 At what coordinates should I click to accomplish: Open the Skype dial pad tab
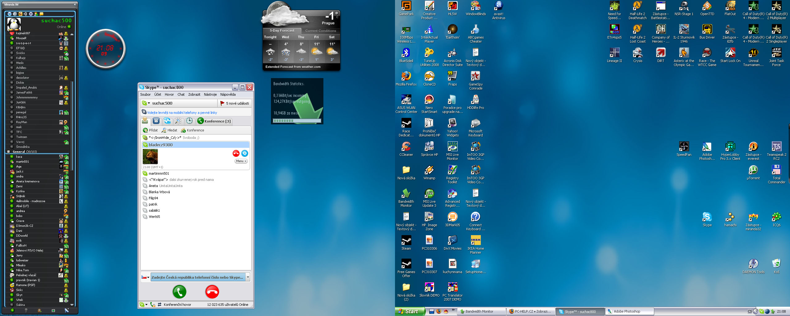coord(156,121)
